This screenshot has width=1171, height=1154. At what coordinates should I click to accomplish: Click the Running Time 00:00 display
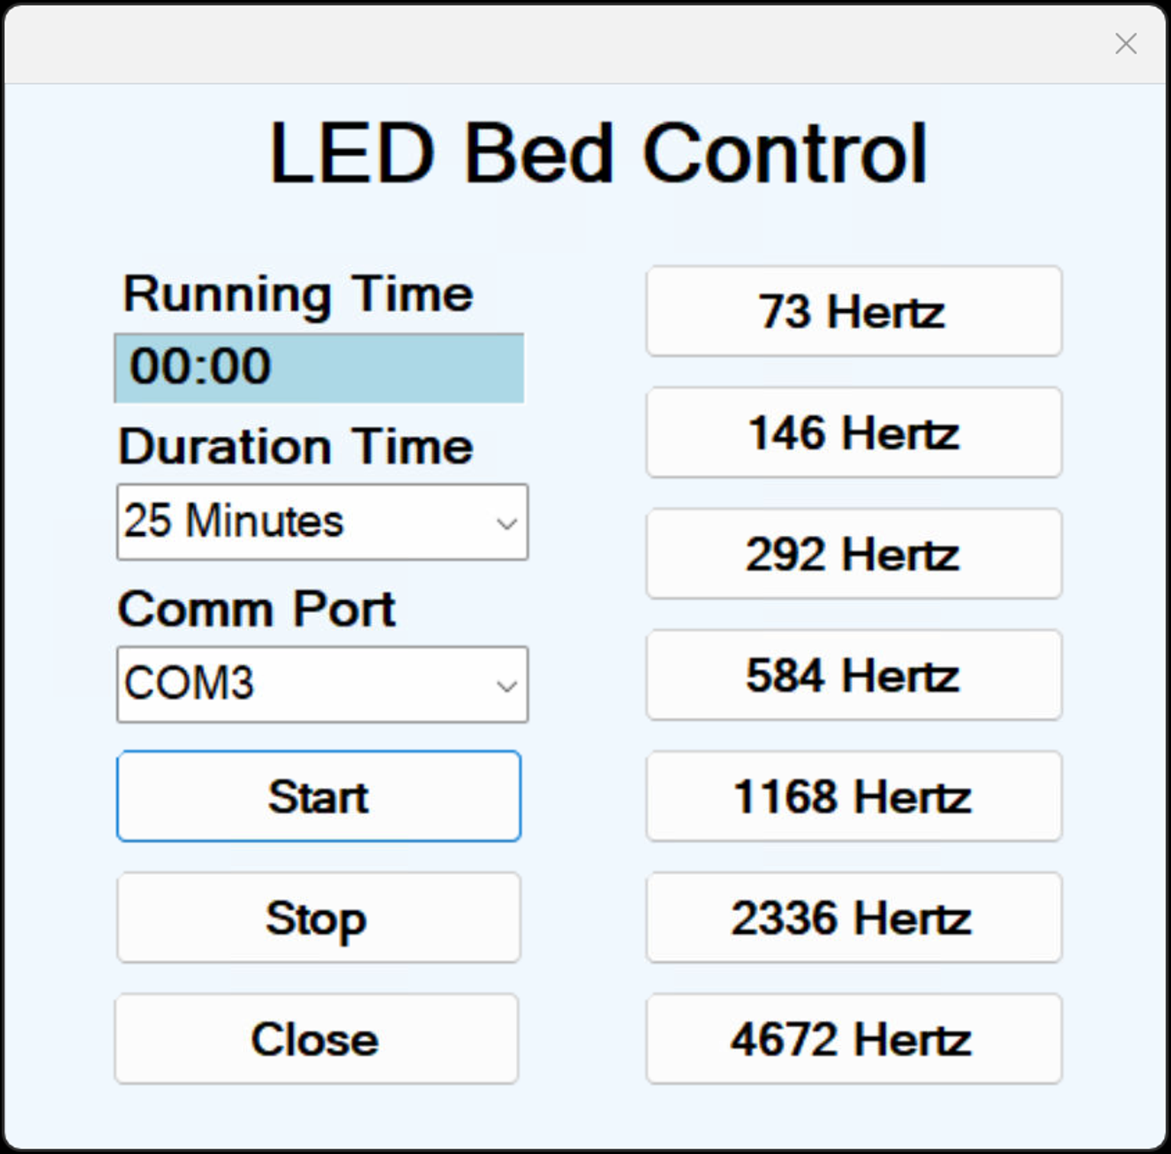click(x=319, y=367)
